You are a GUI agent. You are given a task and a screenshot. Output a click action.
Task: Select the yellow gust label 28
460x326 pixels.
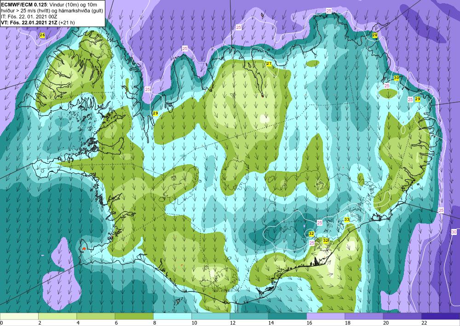click(374, 35)
